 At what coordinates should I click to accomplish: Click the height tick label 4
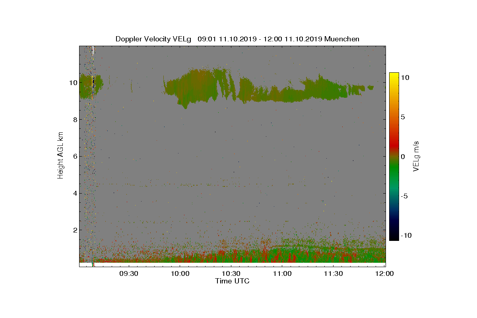pos(74,193)
